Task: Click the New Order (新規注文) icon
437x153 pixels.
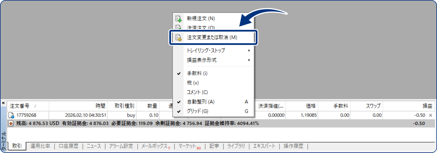Action: (x=178, y=19)
